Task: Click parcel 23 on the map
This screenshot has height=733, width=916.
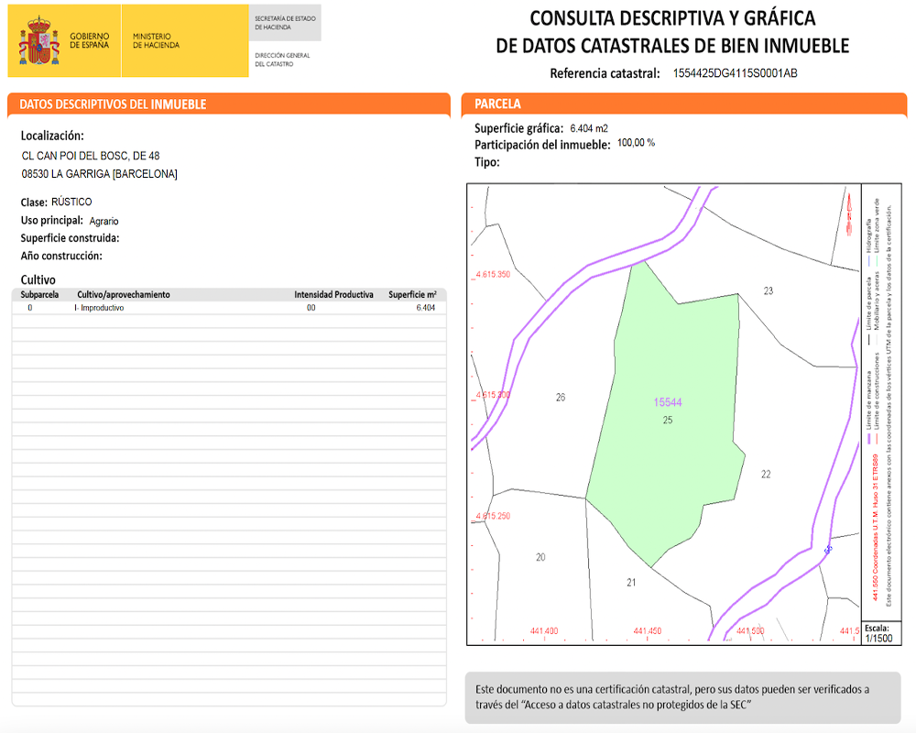Action: (769, 290)
